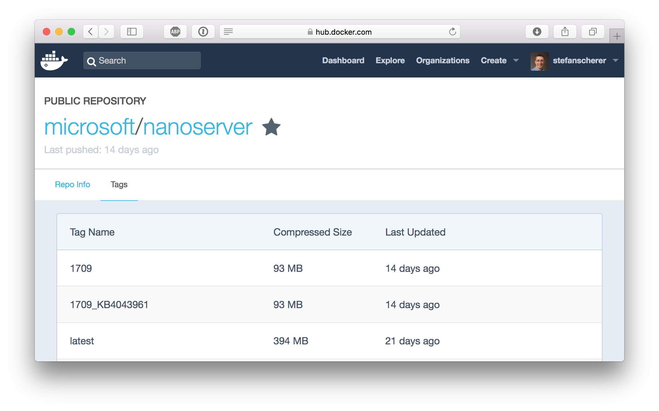Toggle the Tags tab view
This screenshot has height=411, width=659.
[119, 184]
